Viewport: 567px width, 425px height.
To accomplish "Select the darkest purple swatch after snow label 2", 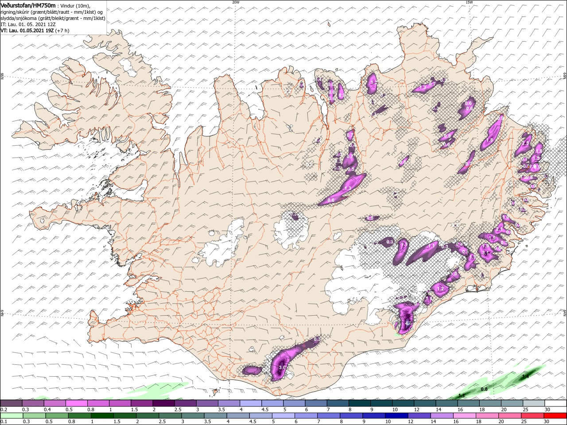I will pos(163,403).
